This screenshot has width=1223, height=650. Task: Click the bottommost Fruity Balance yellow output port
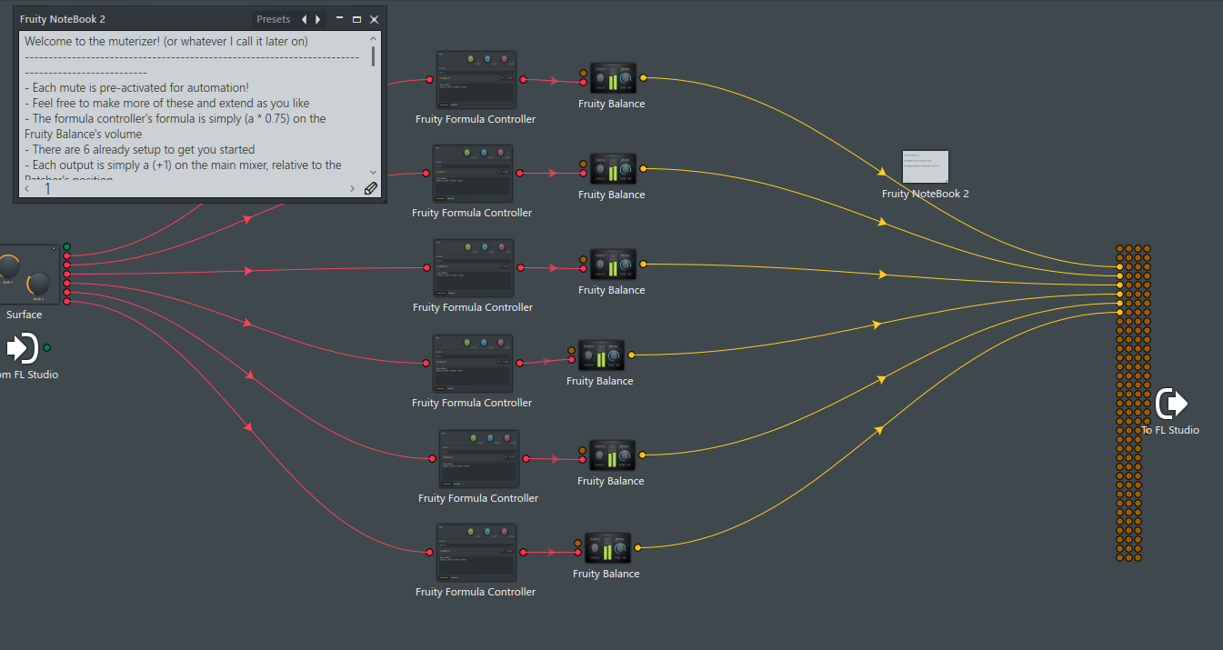637,547
